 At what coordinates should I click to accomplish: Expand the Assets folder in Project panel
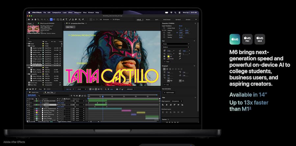pyautogui.click(x=27, y=44)
